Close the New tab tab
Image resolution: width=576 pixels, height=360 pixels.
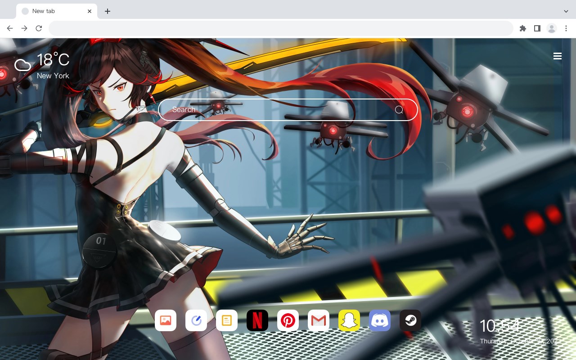click(x=90, y=11)
